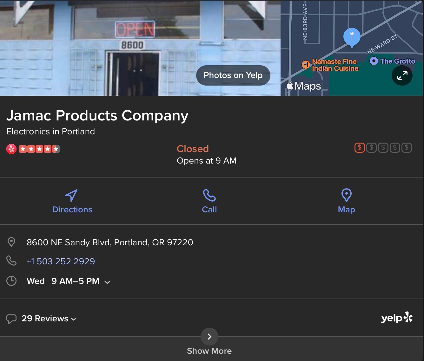The height and width of the screenshot is (361, 424).
Task: Open the Map pin icon
Action: click(x=346, y=195)
